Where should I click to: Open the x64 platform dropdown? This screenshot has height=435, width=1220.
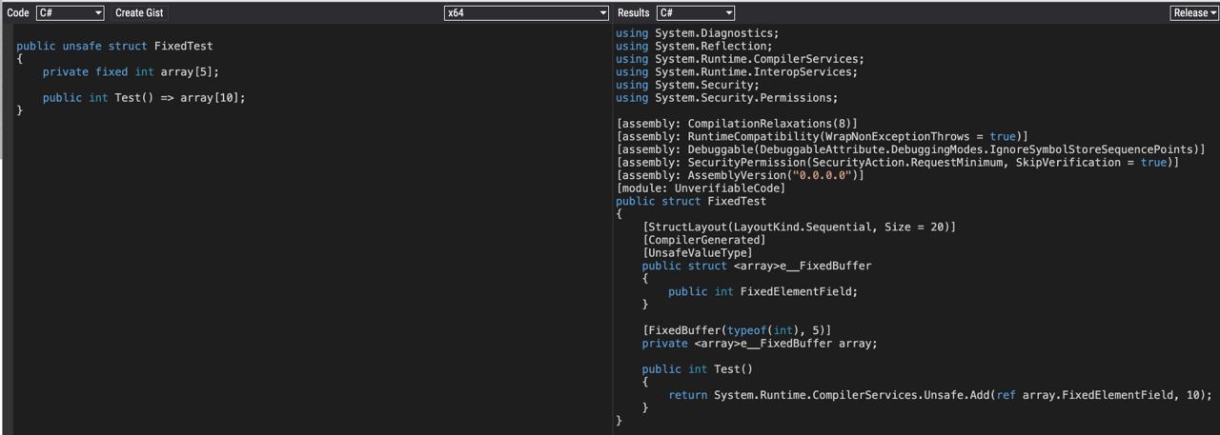pyautogui.click(x=526, y=13)
